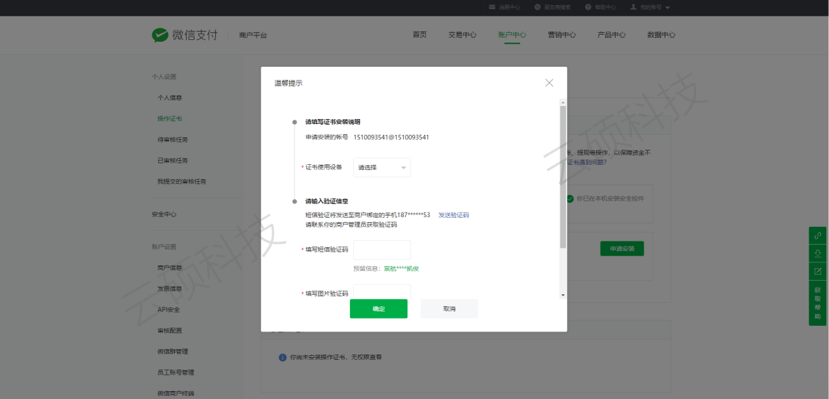Click the dialog scrollbar down arrow
The height and width of the screenshot is (399, 829).
[x=563, y=295]
